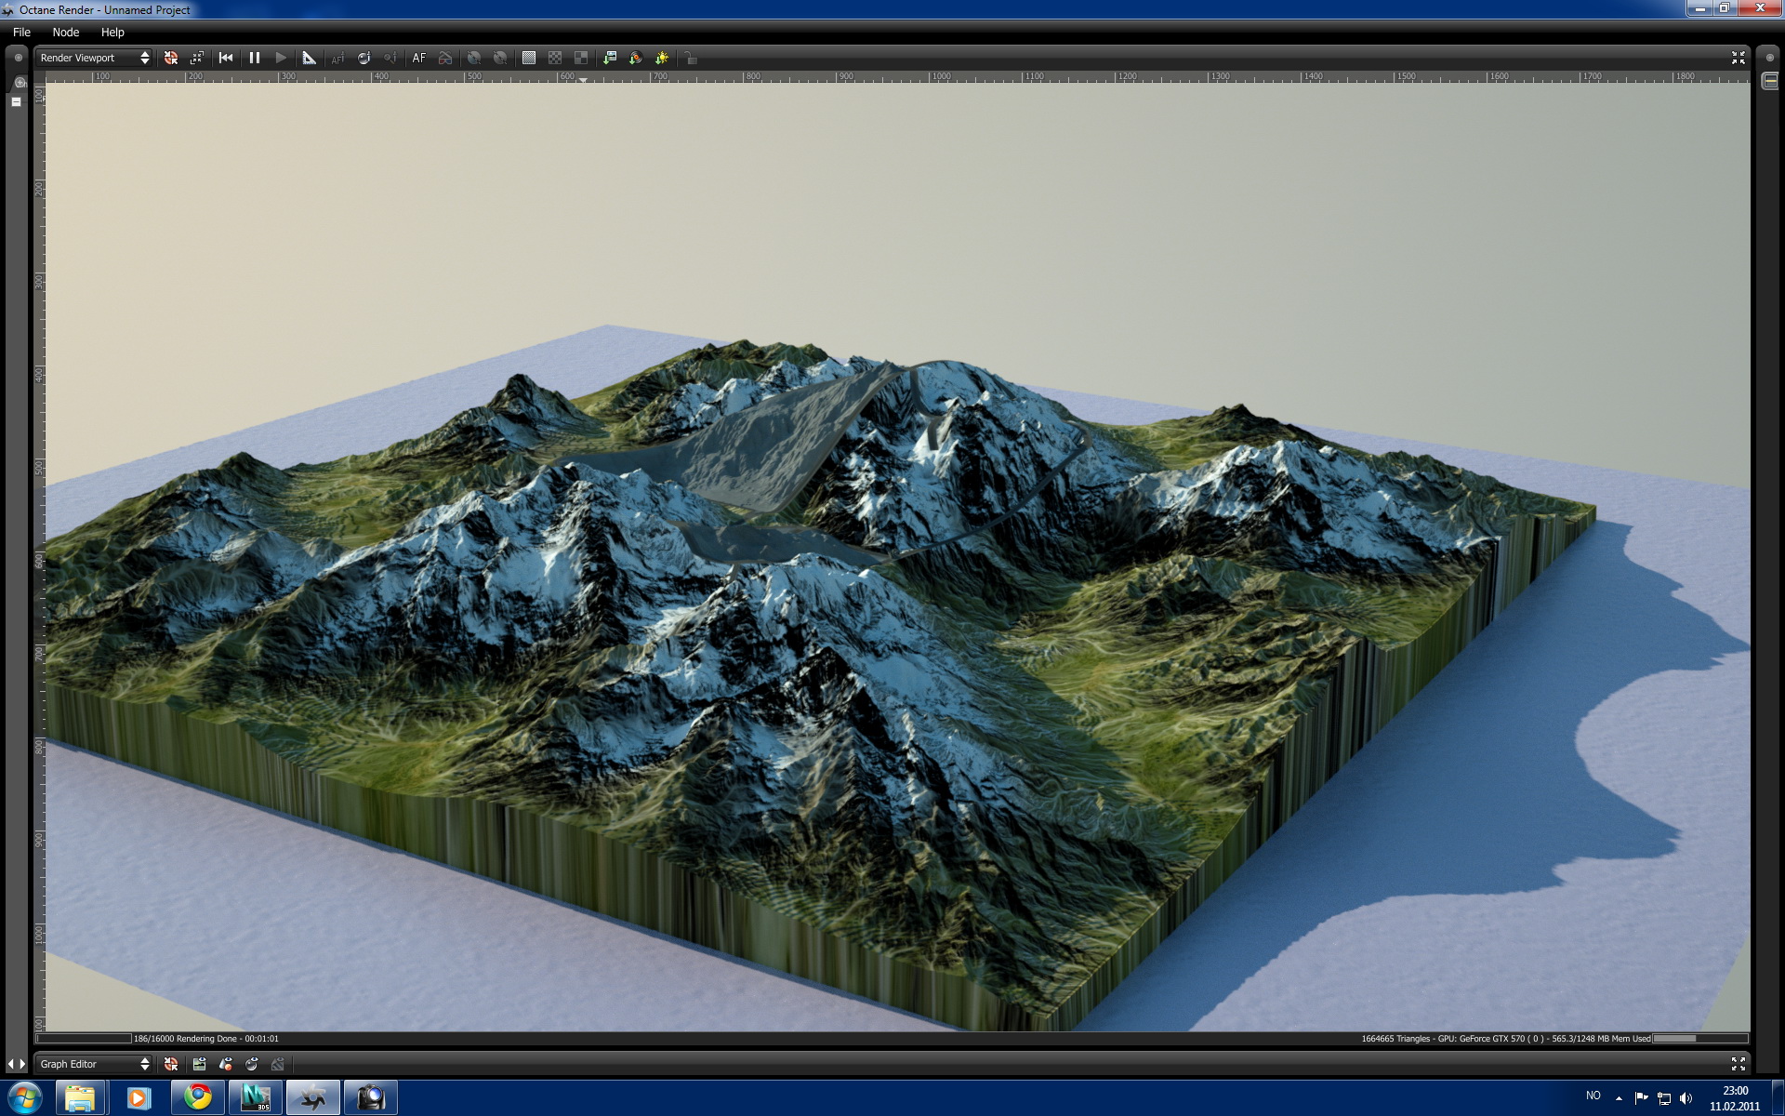This screenshot has height=1116, width=1785.
Task: Click the save render image icon
Action: [x=610, y=58]
